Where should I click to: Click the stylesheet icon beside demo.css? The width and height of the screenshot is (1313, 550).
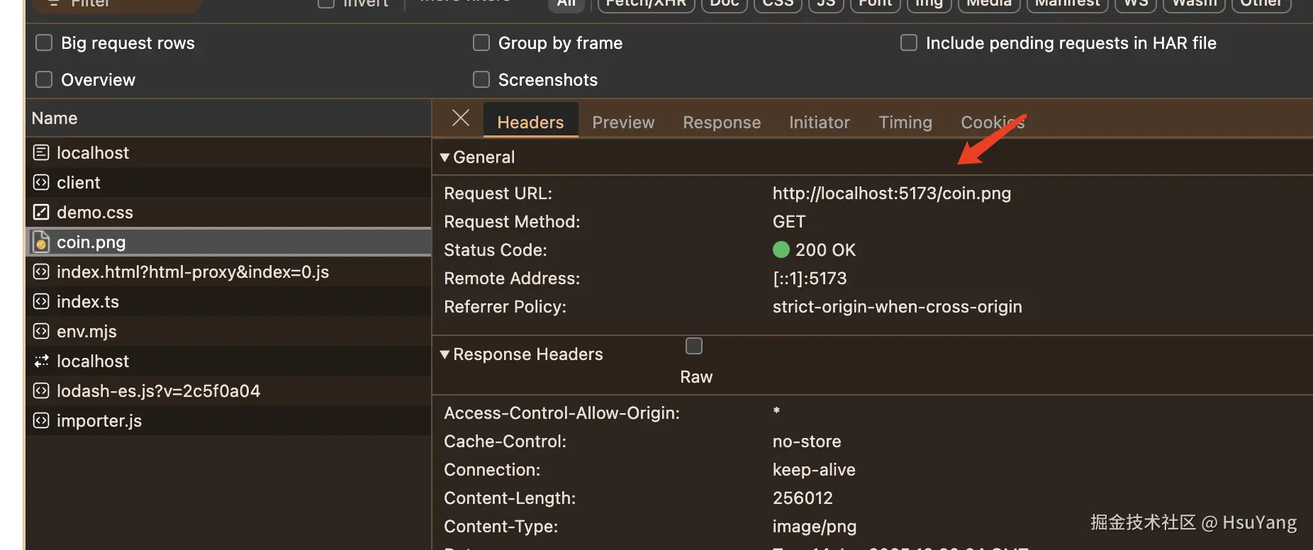pyautogui.click(x=41, y=212)
